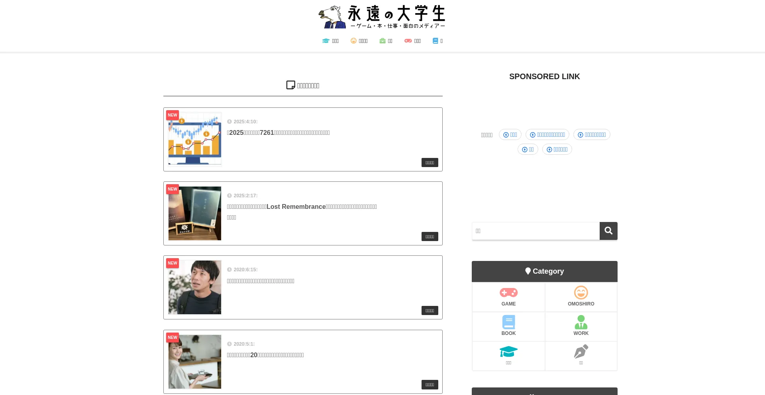Image resolution: width=765 pixels, height=395 pixels.
Task: Click the dark tag button on 2020 June article
Action: [430, 311]
